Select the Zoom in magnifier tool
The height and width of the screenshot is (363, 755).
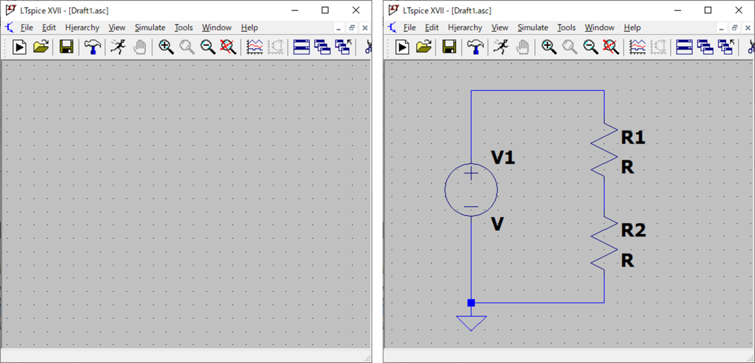coord(166,47)
